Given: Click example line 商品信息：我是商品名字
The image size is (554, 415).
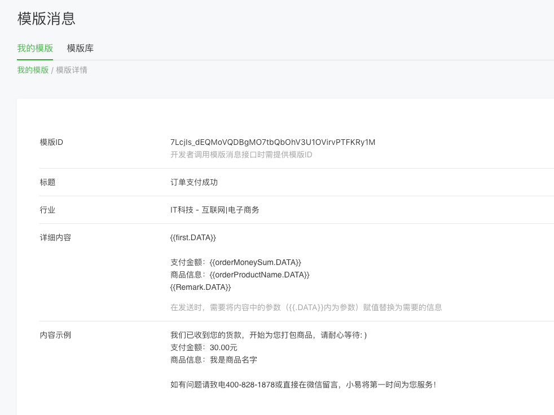Looking at the screenshot, I should (214, 360).
